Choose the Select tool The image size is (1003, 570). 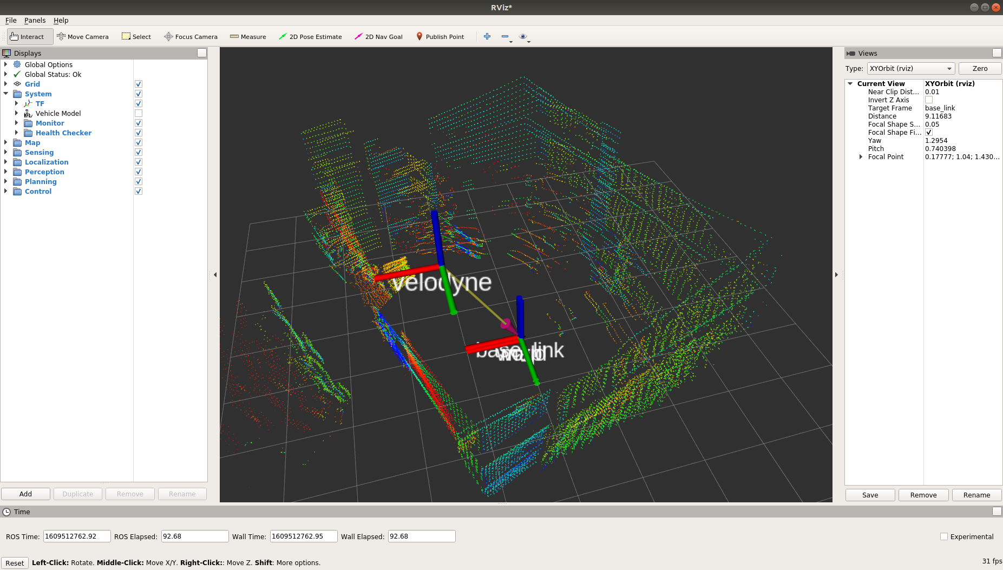tap(136, 36)
